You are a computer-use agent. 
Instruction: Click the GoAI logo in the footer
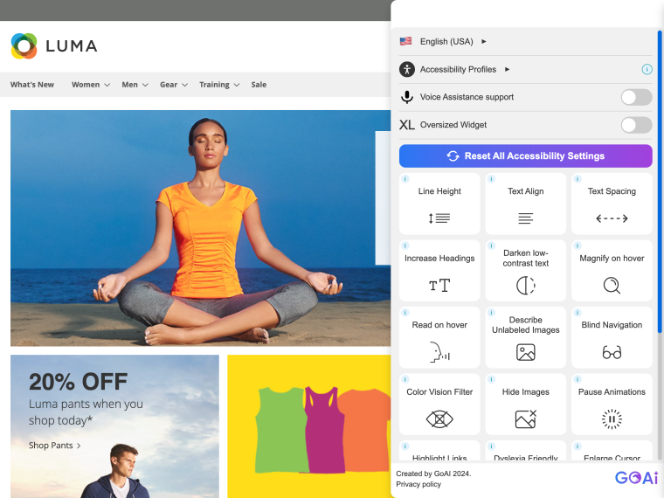click(636, 478)
